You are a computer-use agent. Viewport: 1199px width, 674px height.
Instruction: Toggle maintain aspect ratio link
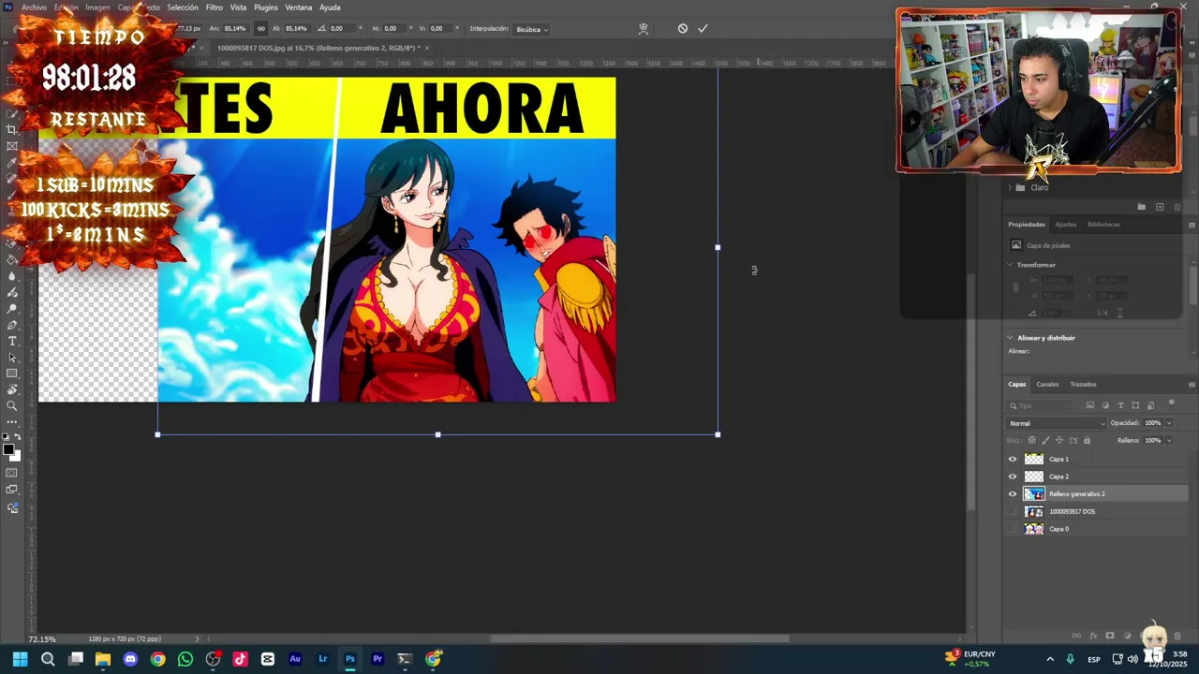(x=260, y=28)
